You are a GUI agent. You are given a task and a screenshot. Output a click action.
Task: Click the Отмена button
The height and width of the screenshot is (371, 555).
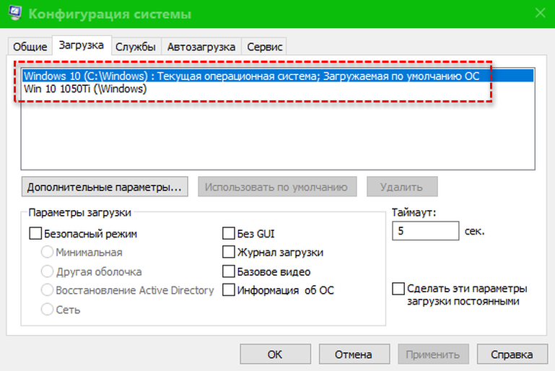click(x=354, y=354)
